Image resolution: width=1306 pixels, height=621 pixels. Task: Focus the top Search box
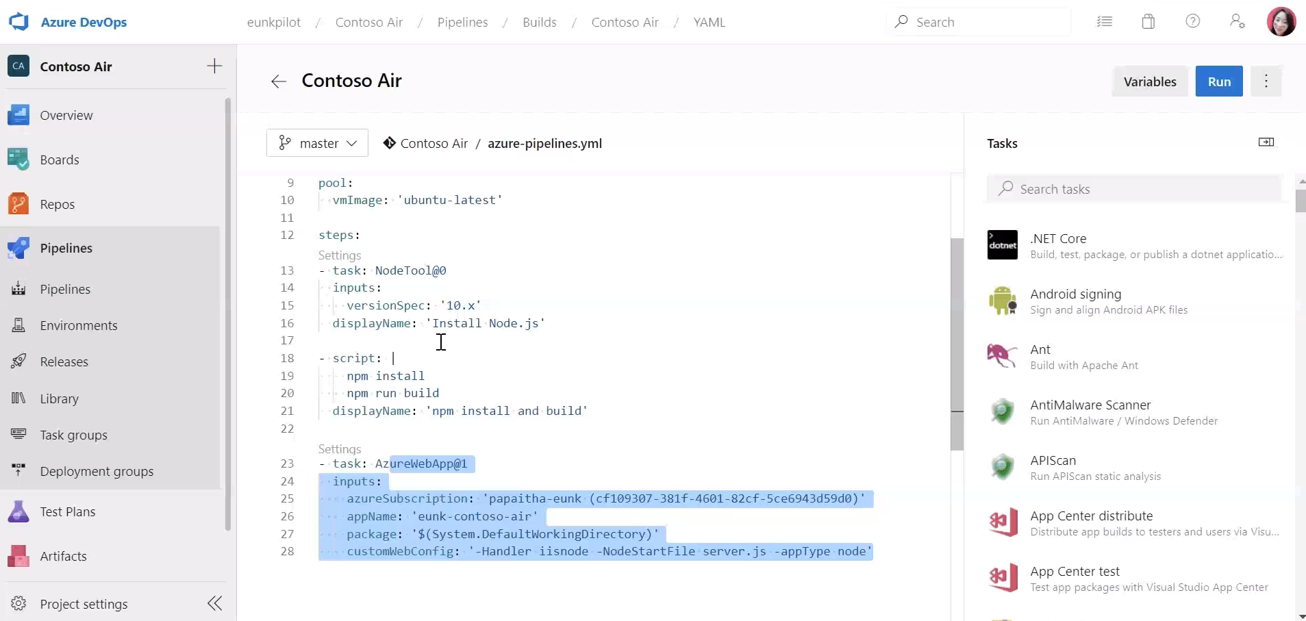click(979, 22)
